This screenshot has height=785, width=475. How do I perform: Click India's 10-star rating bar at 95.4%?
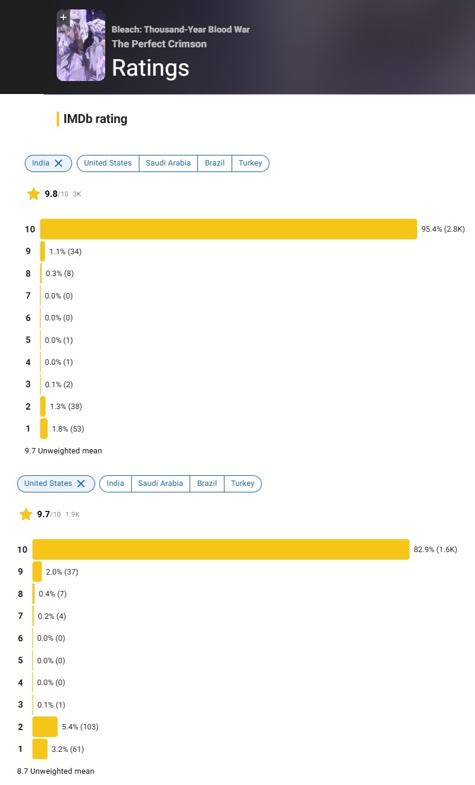point(229,229)
